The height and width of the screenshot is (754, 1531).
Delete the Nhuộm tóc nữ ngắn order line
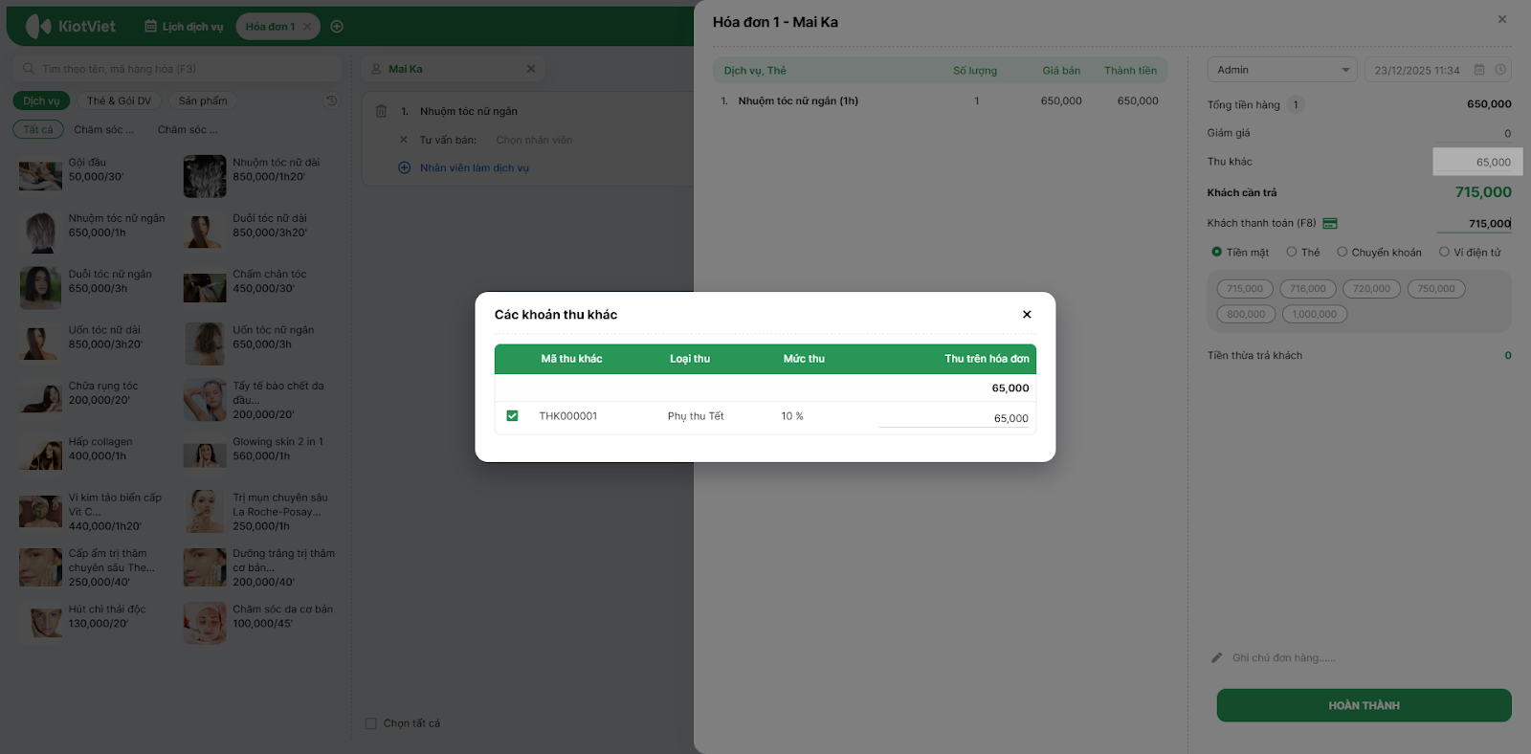(x=381, y=111)
